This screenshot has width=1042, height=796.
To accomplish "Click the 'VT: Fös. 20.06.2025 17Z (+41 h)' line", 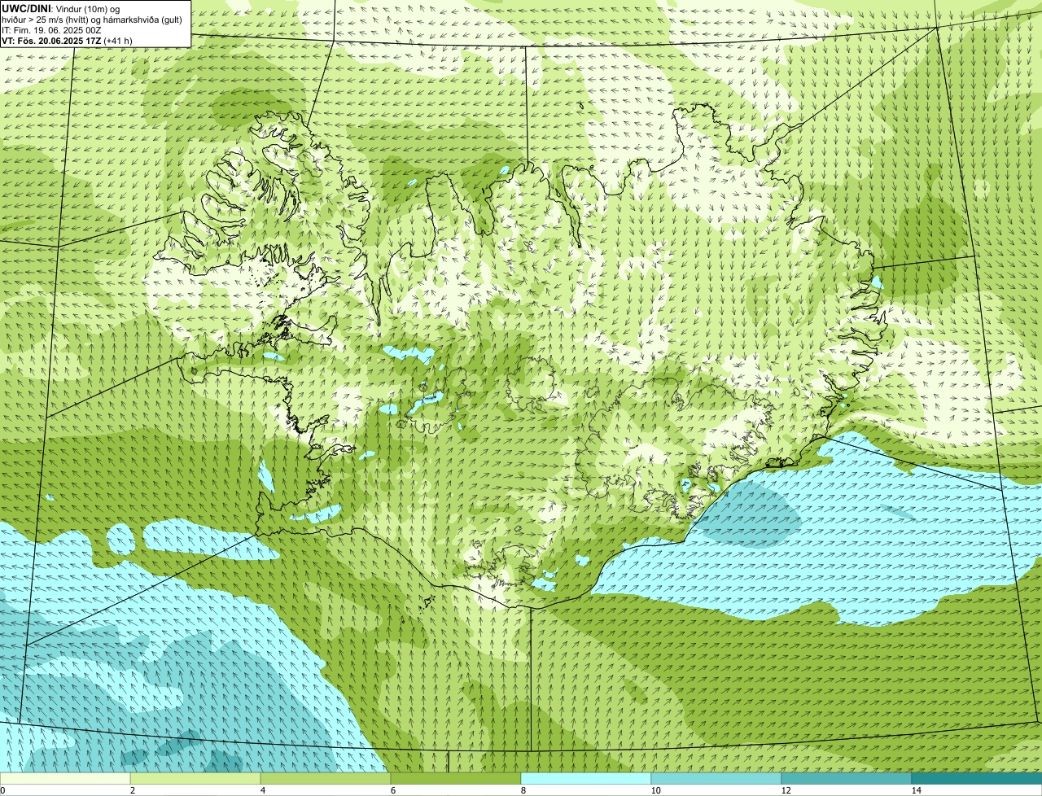I will 68,41.
